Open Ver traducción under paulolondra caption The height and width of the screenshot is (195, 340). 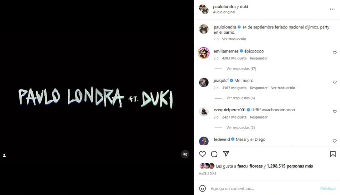pos(234,39)
